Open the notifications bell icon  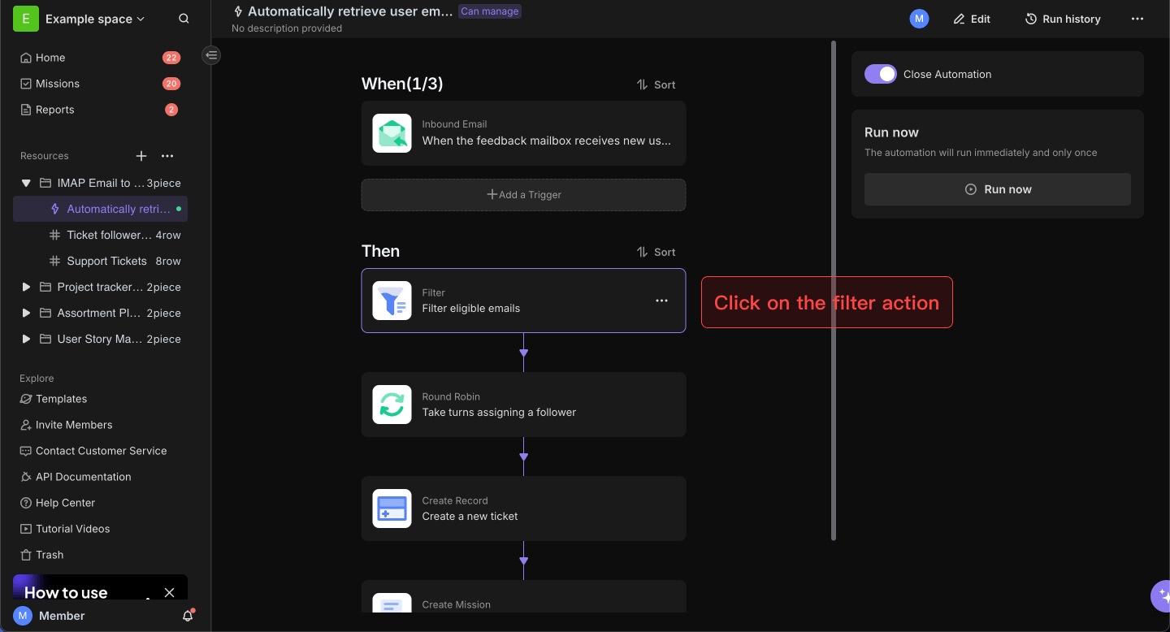click(188, 616)
